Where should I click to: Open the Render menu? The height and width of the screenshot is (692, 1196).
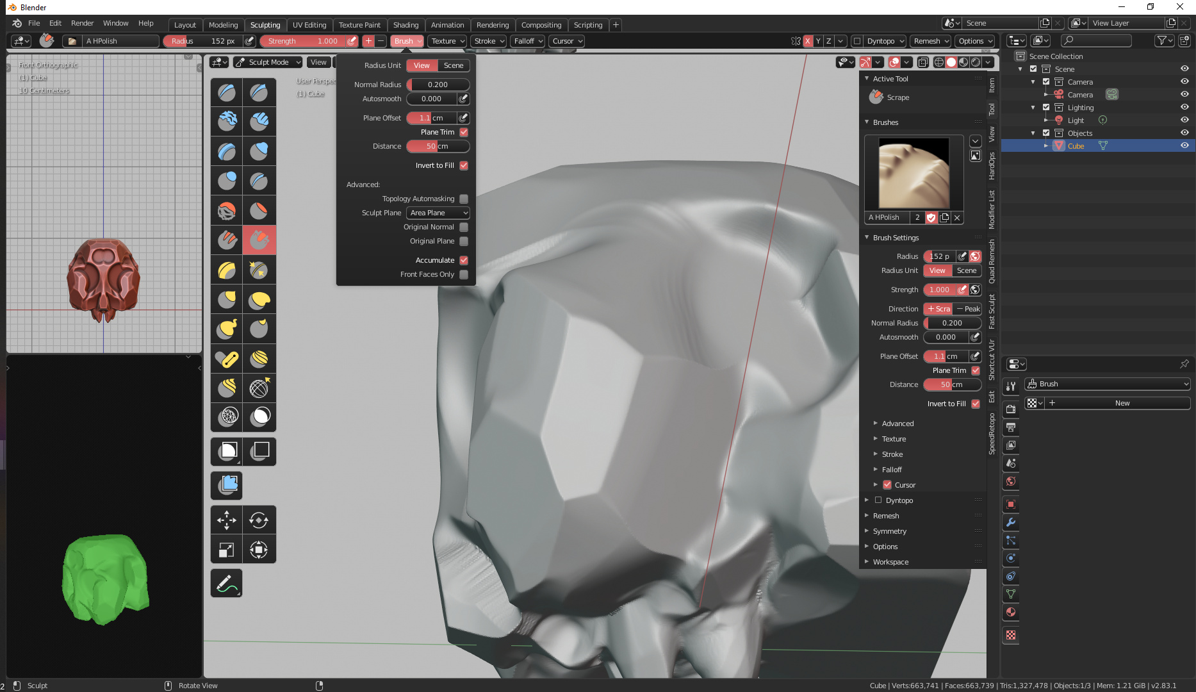(82, 23)
